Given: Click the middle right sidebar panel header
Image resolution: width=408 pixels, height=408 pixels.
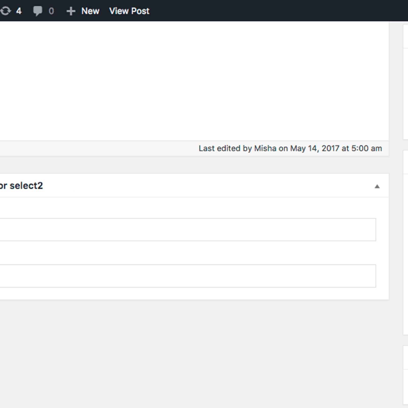Looking at the screenshot, I should [x=405, y=162].
